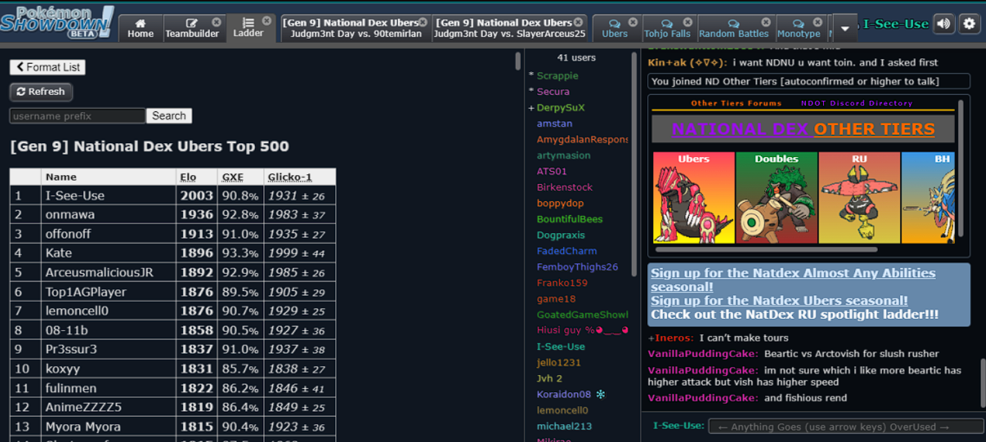Viewport: 986px width, 442px height.
Task: Close the Monotype chat room tab
Action: (818, 22)
